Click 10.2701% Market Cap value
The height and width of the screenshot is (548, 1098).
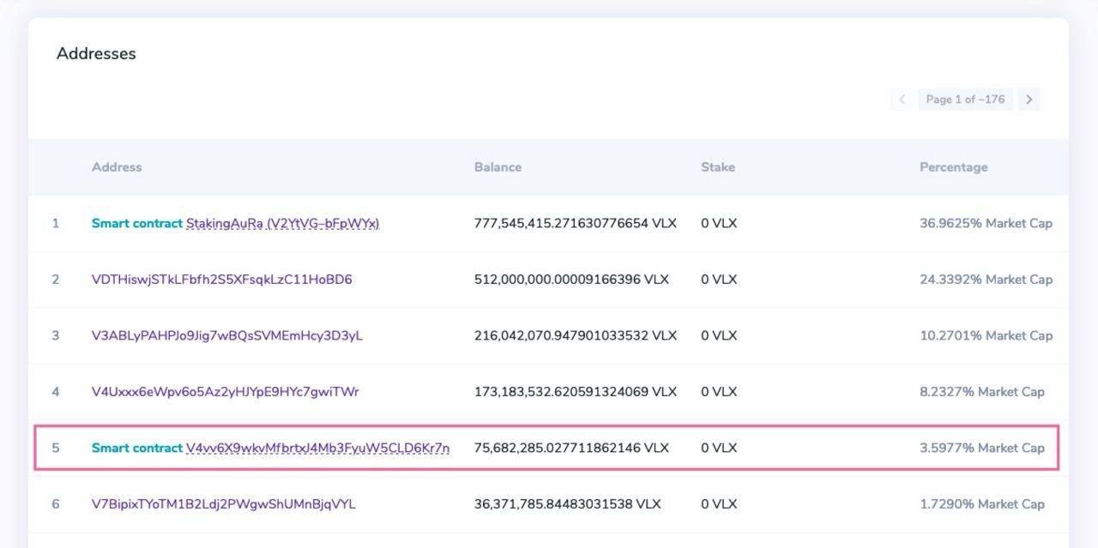[x=986, y=335]
